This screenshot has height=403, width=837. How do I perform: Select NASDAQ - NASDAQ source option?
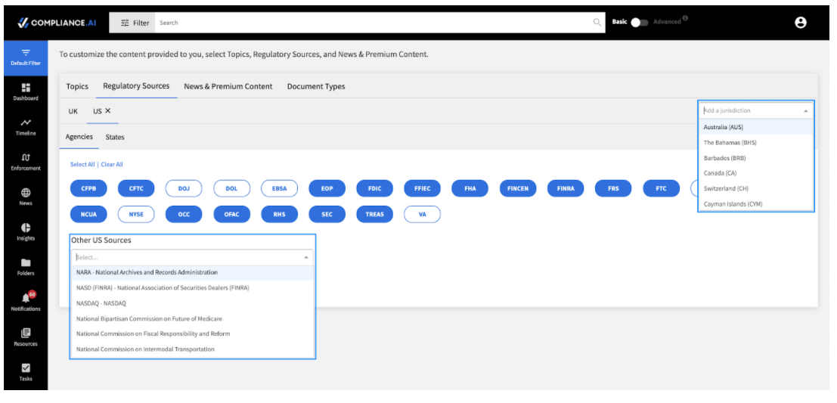click(193, 303)
